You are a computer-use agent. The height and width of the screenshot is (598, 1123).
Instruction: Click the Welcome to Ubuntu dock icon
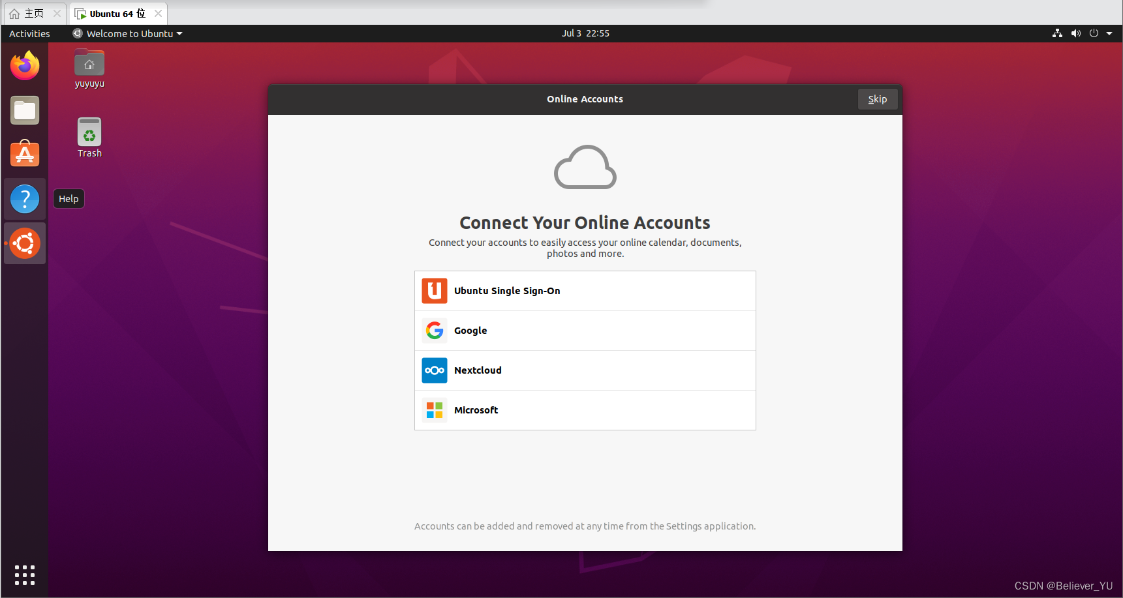(25, 243)
